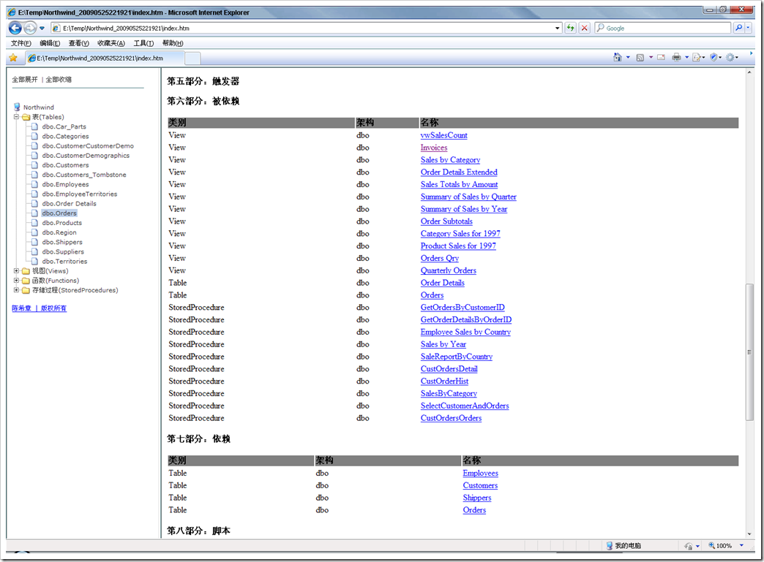The height and width of the screenshot is (562, 764).
Task: Open the 100% zoom level dropdown
Action: pyautogui.click(x=741, y=545)
